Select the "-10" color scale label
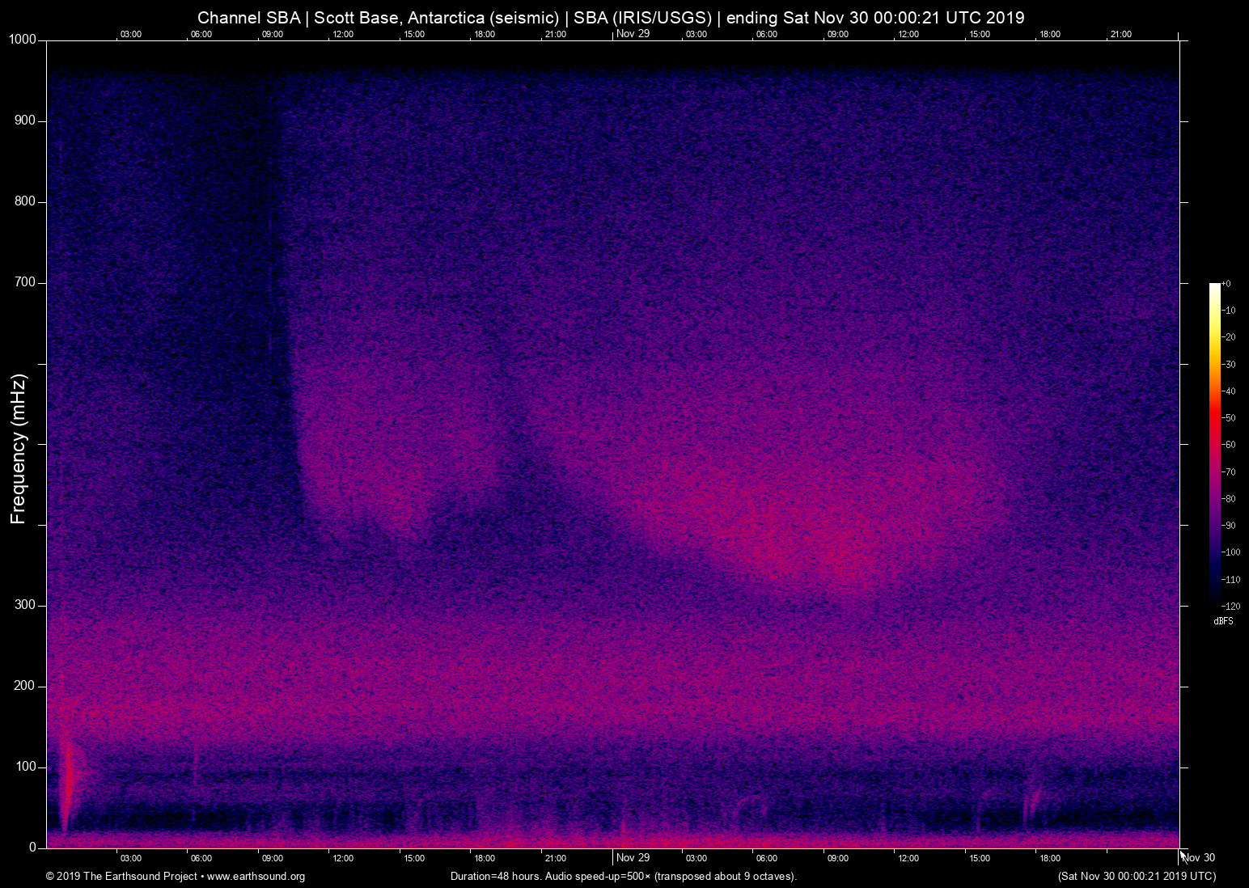This screenshot has height=888, width=1249. [1229, 311]
